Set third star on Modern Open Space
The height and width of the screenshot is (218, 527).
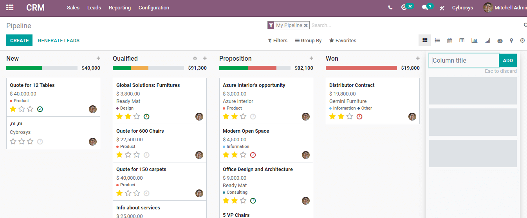pos(243,155)
